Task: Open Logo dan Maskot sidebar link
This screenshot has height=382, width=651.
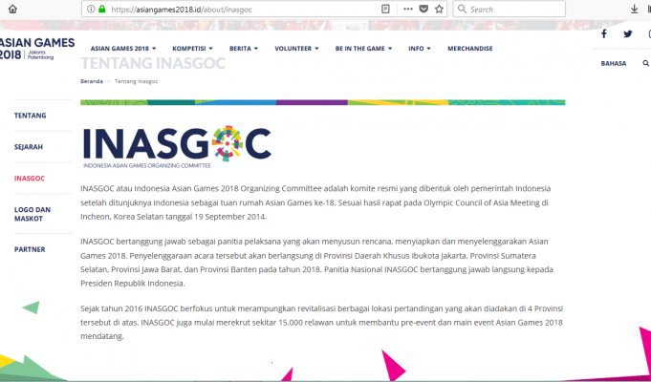Action: (33, 214)
